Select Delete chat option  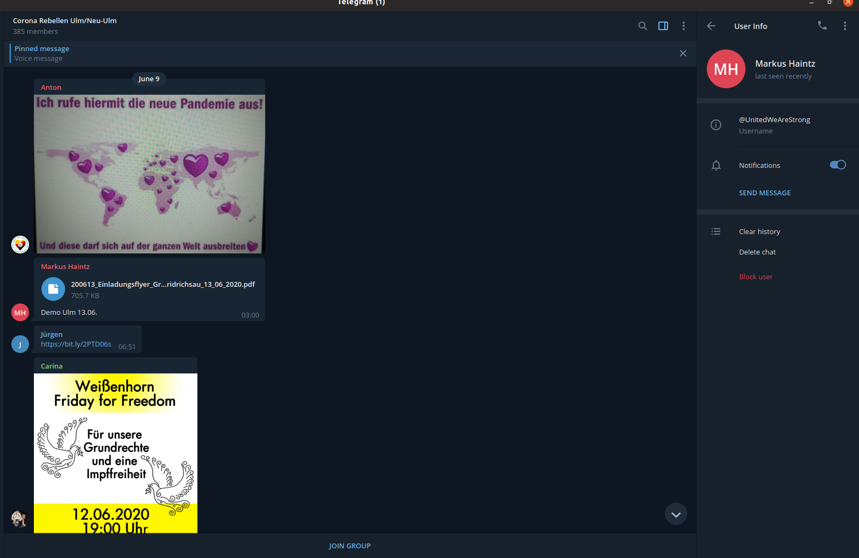click(757, 252)
